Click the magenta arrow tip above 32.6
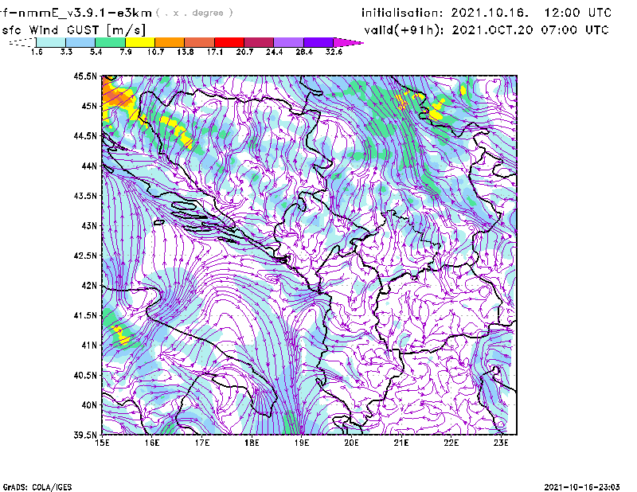Viewport: 637px width, 492px height. pos(348,42)
